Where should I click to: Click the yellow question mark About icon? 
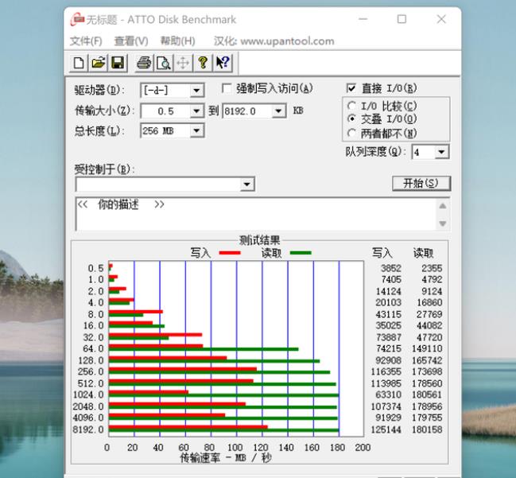204,63
